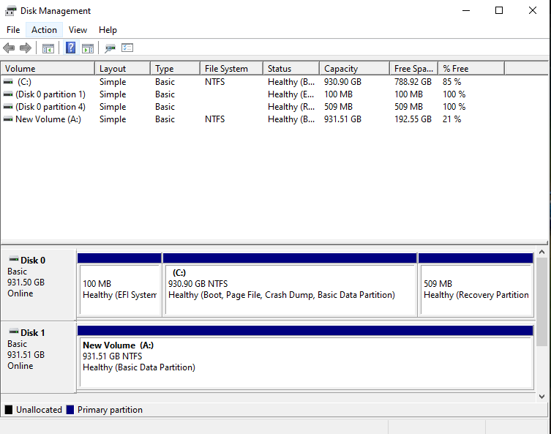Select the (C:) 930.90 GB NTFS partition block
This screenshot has height=434, width=551.
coord(290,285)
